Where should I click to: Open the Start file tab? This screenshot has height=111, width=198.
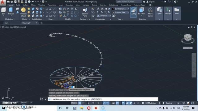pos(6,23)
